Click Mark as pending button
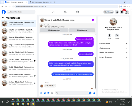The image size is (132, 106). click(x=54, y=30)
